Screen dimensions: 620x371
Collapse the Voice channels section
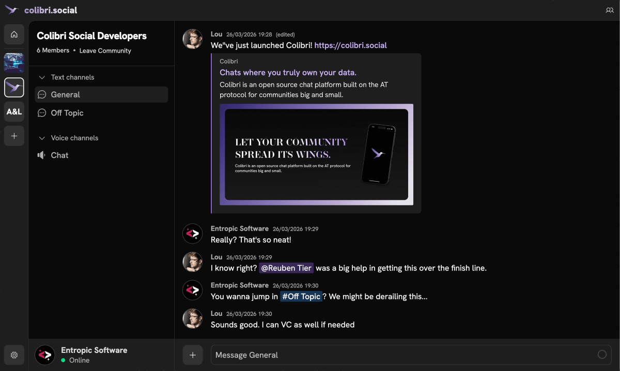pos(42,138)
